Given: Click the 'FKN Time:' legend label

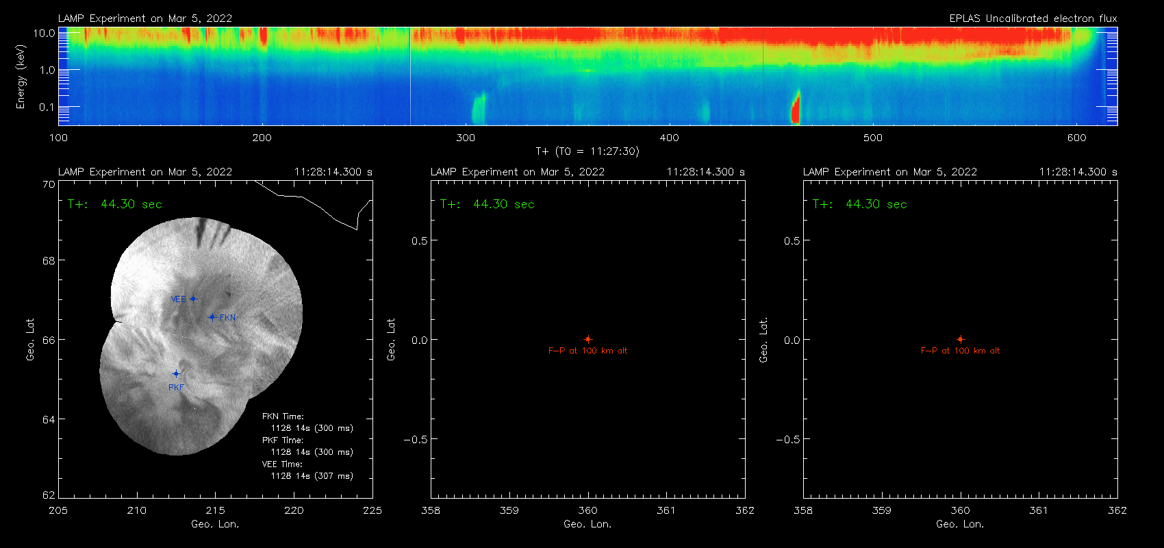Looking at the screenshot, I should coord(283,416).
